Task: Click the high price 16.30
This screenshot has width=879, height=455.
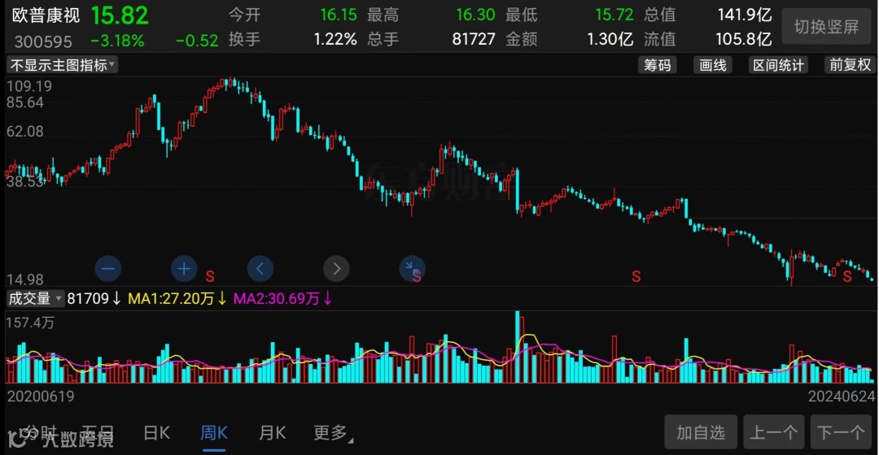Action: (x=475, y=15)
